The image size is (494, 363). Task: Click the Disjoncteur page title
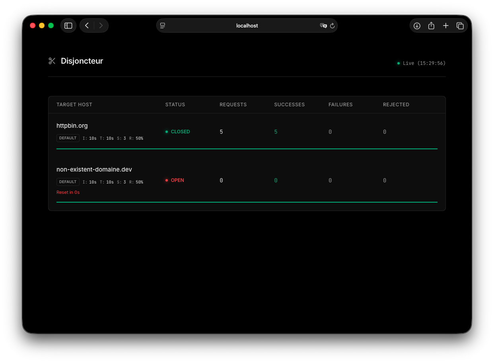pos(82,61)
